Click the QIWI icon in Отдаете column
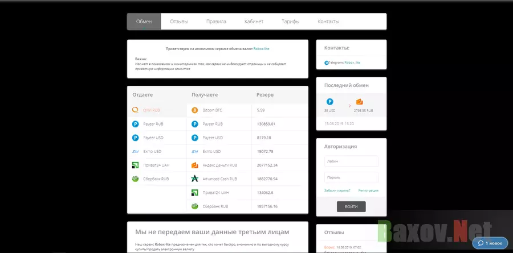The width and height of the screenshot is (513, 253). pos(135,110)
